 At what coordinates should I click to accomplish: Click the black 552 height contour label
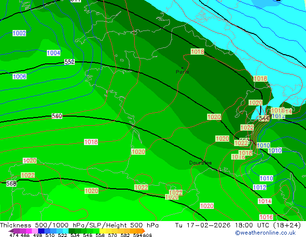point(70,62)
